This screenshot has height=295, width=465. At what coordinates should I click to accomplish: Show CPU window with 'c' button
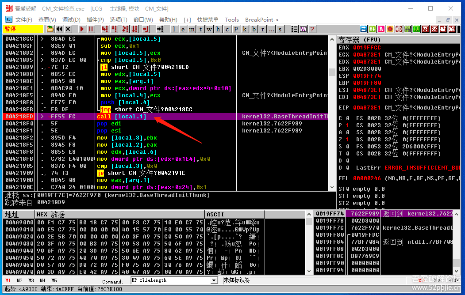pyautogui.click(x=227, y=29)
